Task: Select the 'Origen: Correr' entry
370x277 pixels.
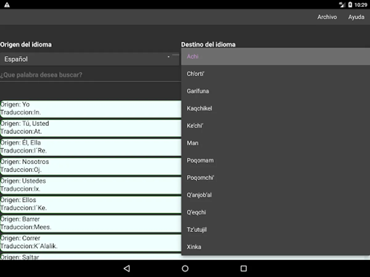Action: coord(91,242)
